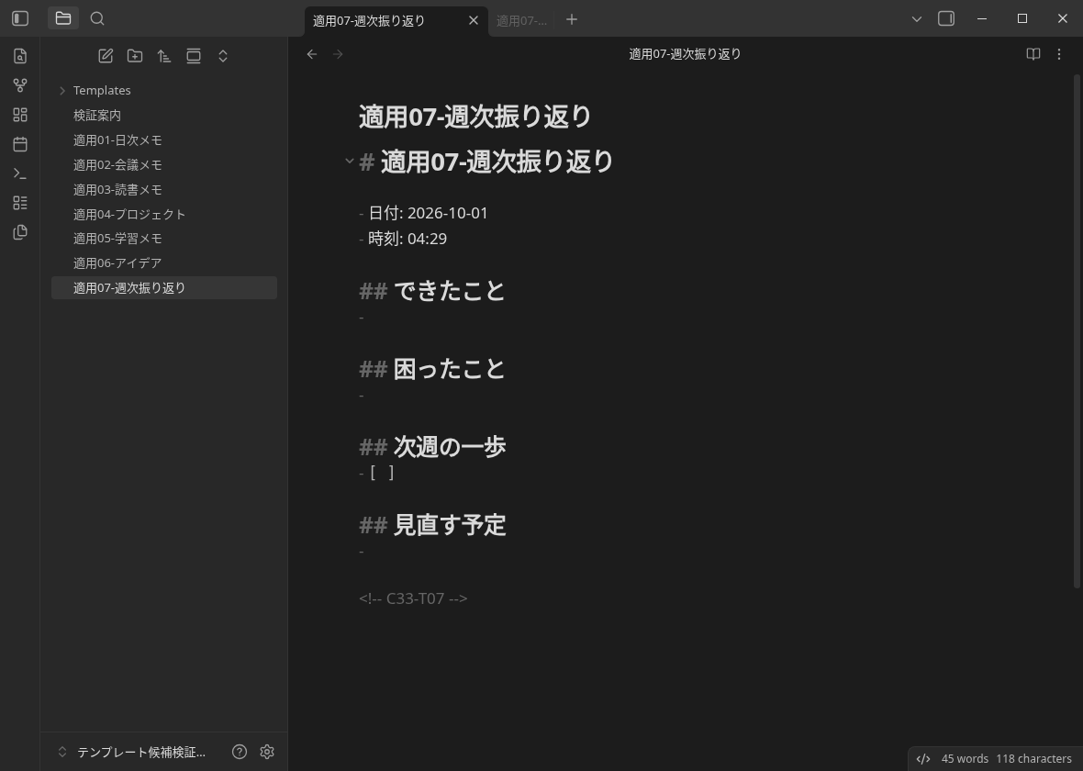This screenshot has width=1083, height=771.
Task: Create a new note icon
Action: pos(106,56)
